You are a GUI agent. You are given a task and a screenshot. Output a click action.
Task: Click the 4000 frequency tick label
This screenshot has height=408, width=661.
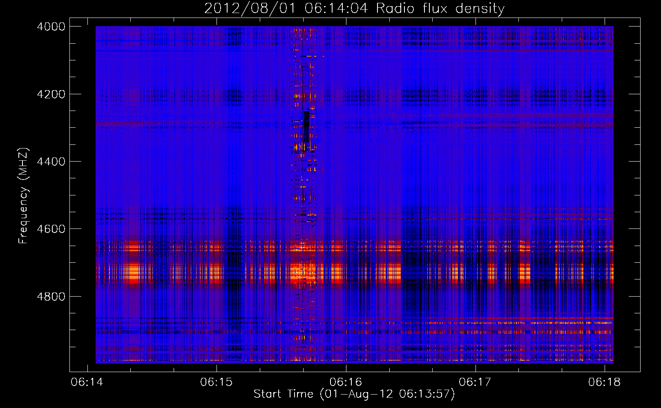pos(51,27)
